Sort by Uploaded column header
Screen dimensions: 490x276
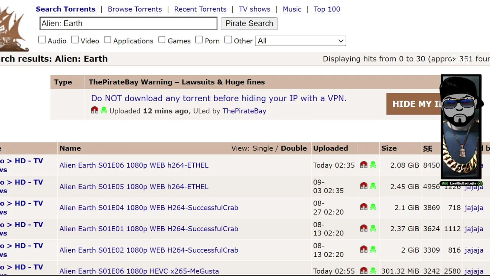click(331, 148)
